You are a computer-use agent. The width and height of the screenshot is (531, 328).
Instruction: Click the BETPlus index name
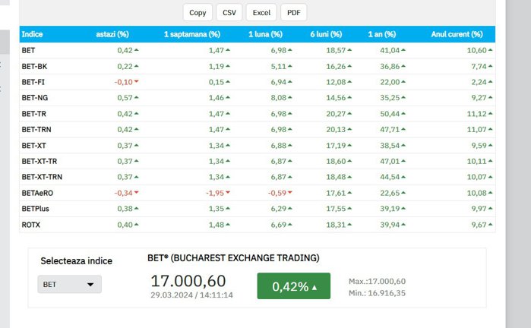coord(36,209)
